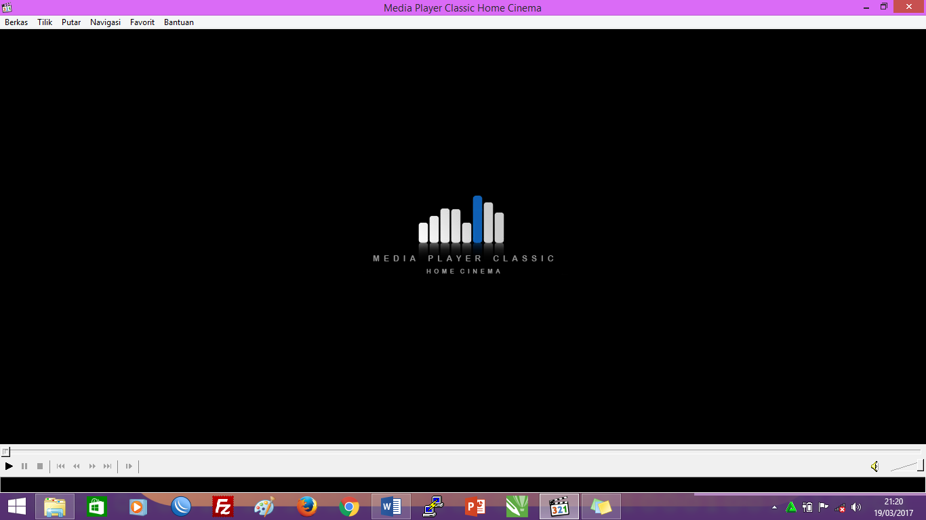Click the Pause button
Viewport: 926px width, 520px height.
[24, 467]
